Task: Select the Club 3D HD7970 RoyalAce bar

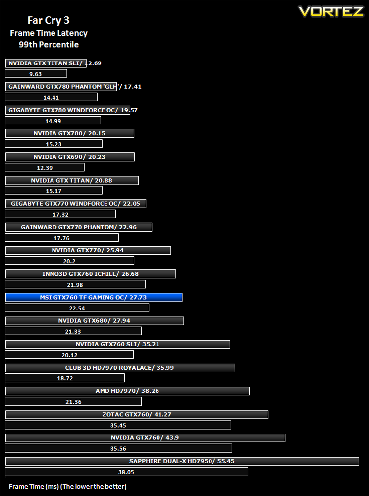Action: (120, 368)
